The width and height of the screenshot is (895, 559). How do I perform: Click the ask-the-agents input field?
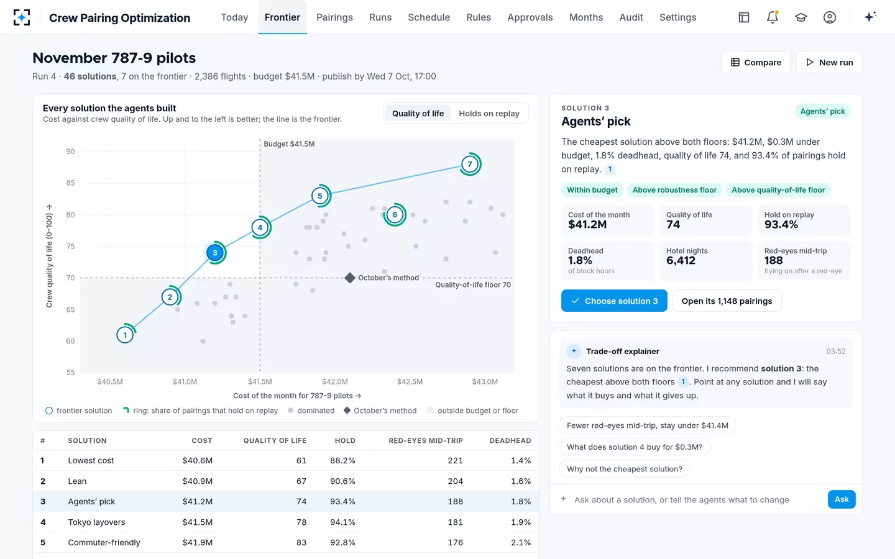690,499
